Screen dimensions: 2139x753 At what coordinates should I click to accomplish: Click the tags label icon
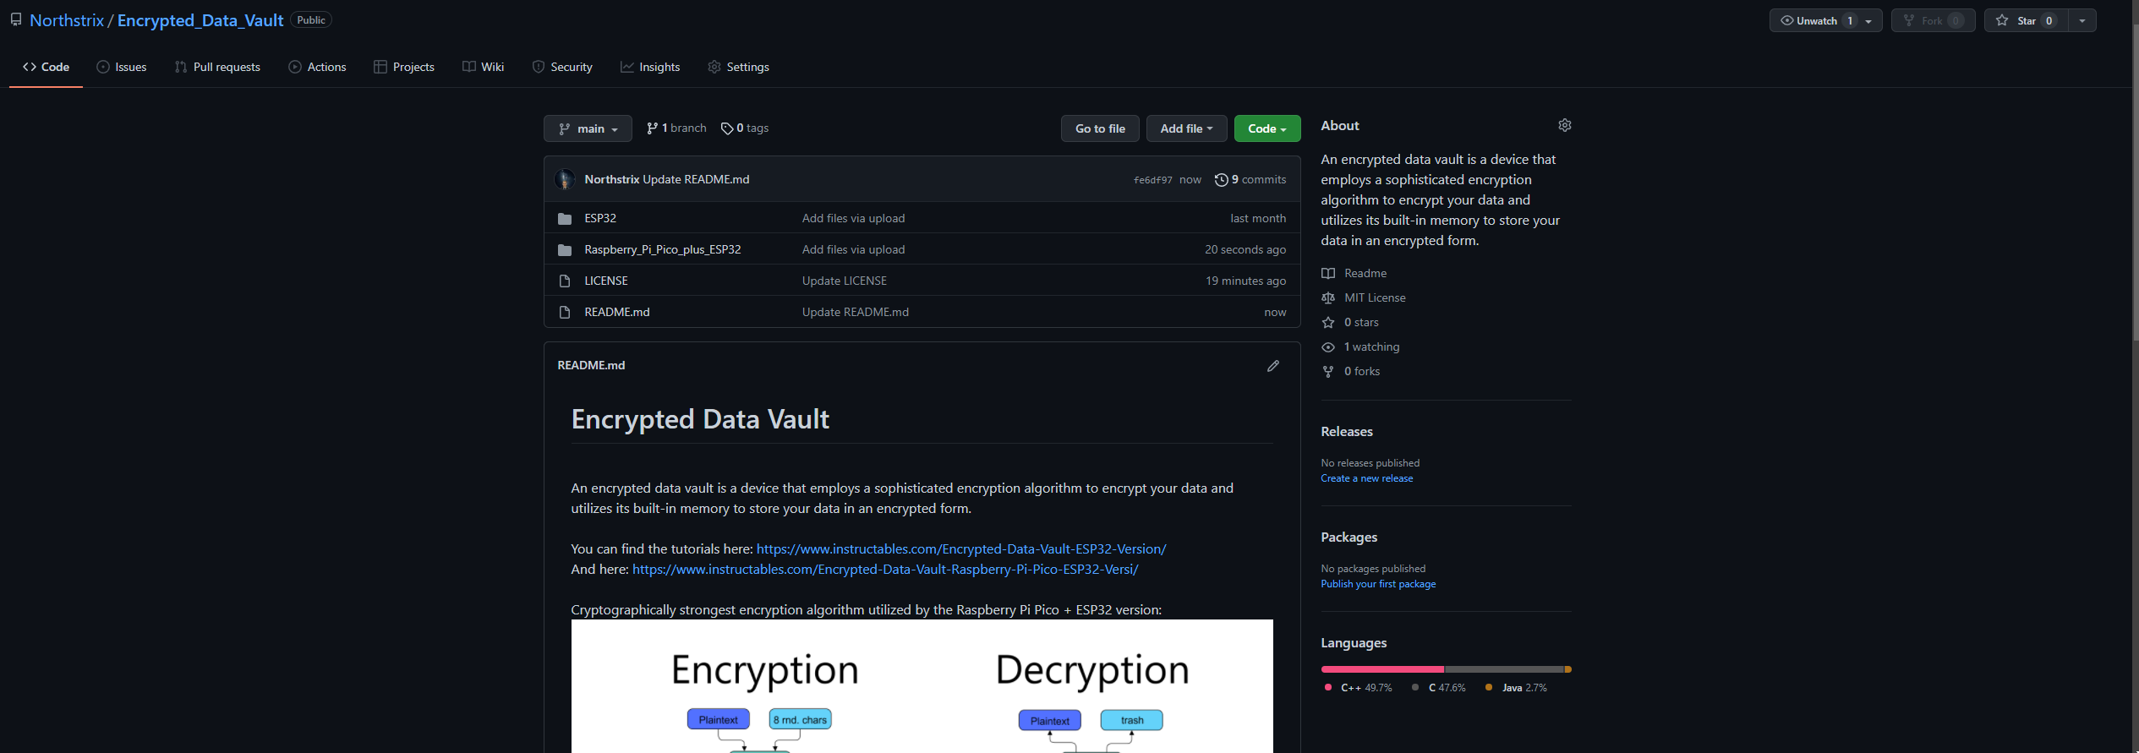click(727, 128)
